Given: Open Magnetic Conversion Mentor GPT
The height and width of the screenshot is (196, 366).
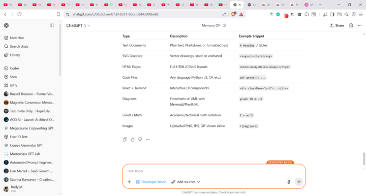Looking at the screenshot, I should 29,103.
